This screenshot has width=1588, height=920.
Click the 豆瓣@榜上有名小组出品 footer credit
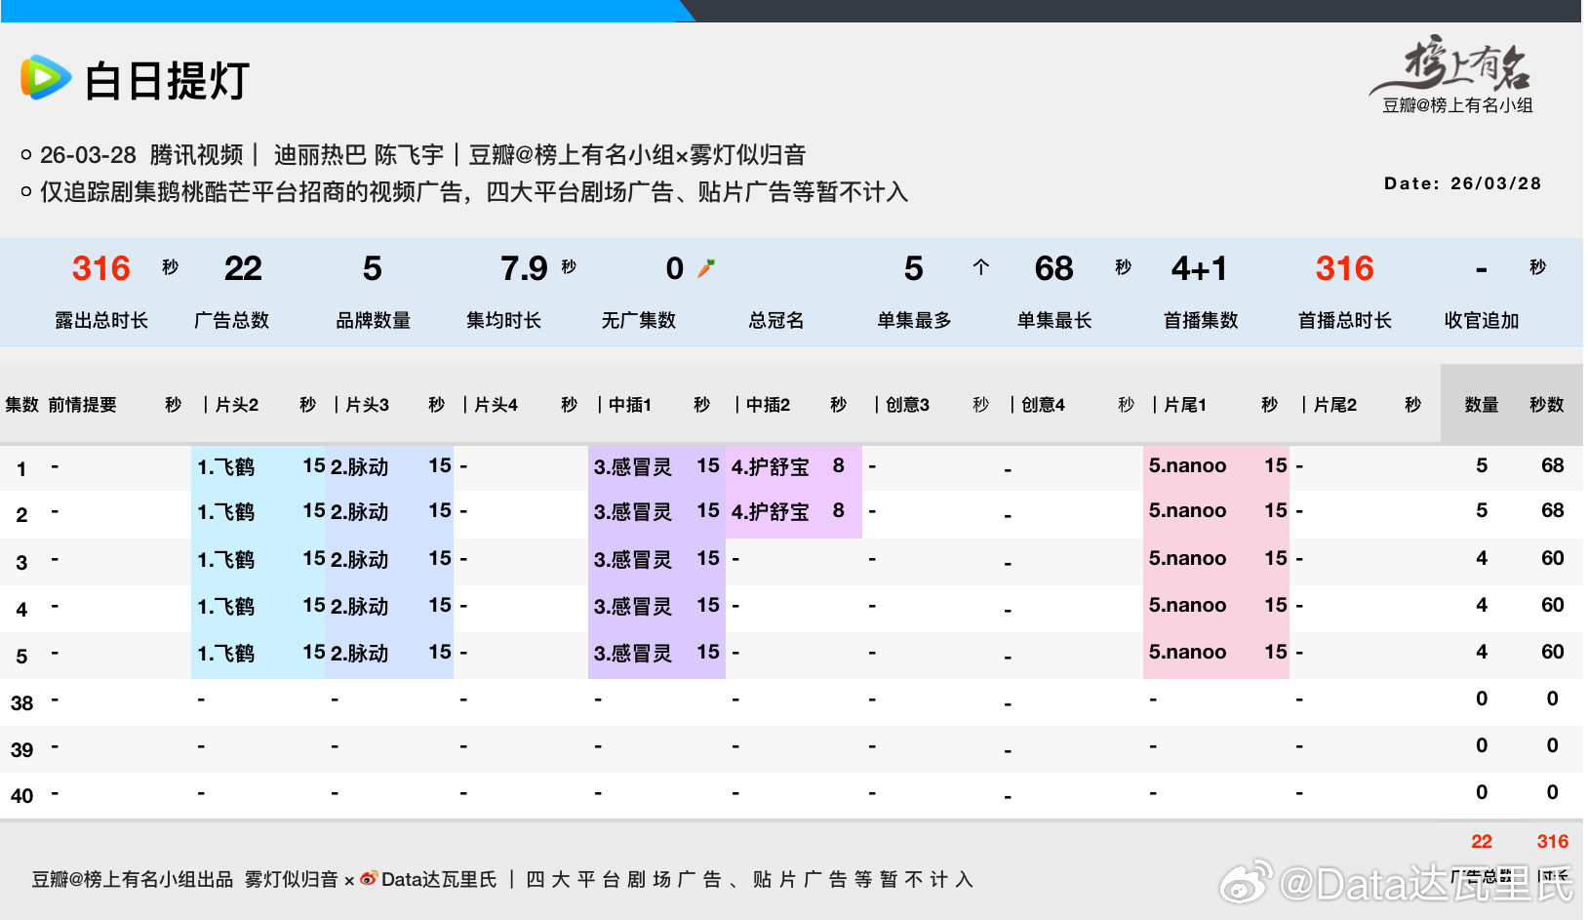tap(132, 879)
